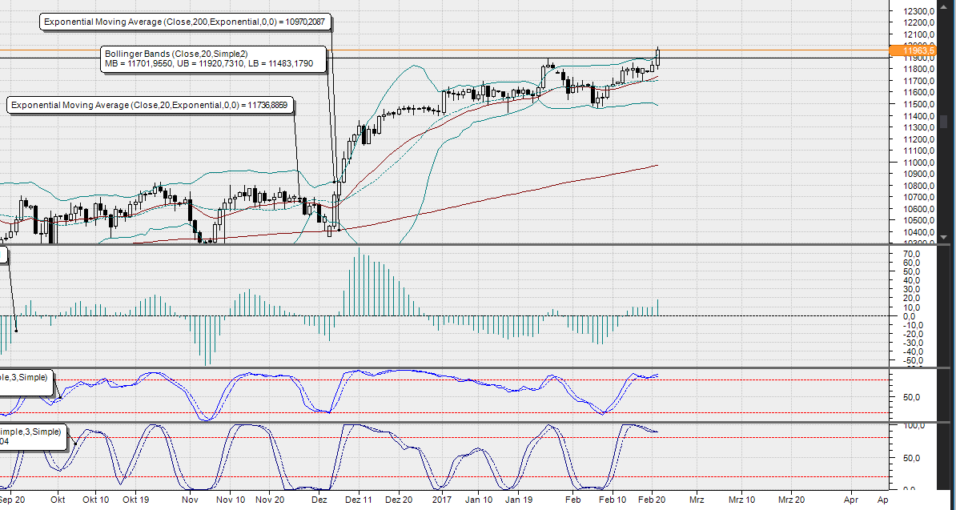The image size is (956, 510).
Task: Click the Jan 19 date label
Action: [519, 500]
